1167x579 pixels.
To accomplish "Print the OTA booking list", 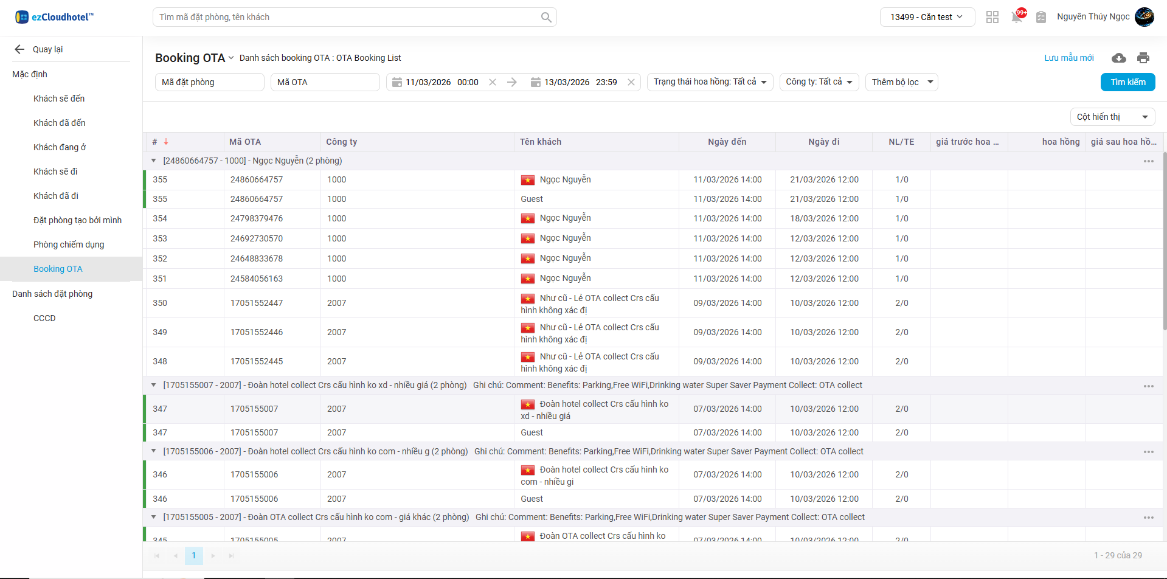I will click(x=1143, y=58).
